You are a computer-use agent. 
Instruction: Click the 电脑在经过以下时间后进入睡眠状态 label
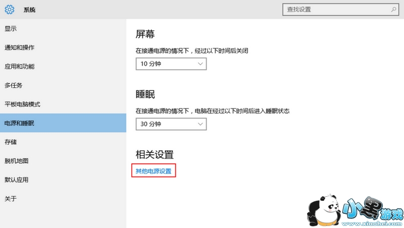[x=242, y=111]
